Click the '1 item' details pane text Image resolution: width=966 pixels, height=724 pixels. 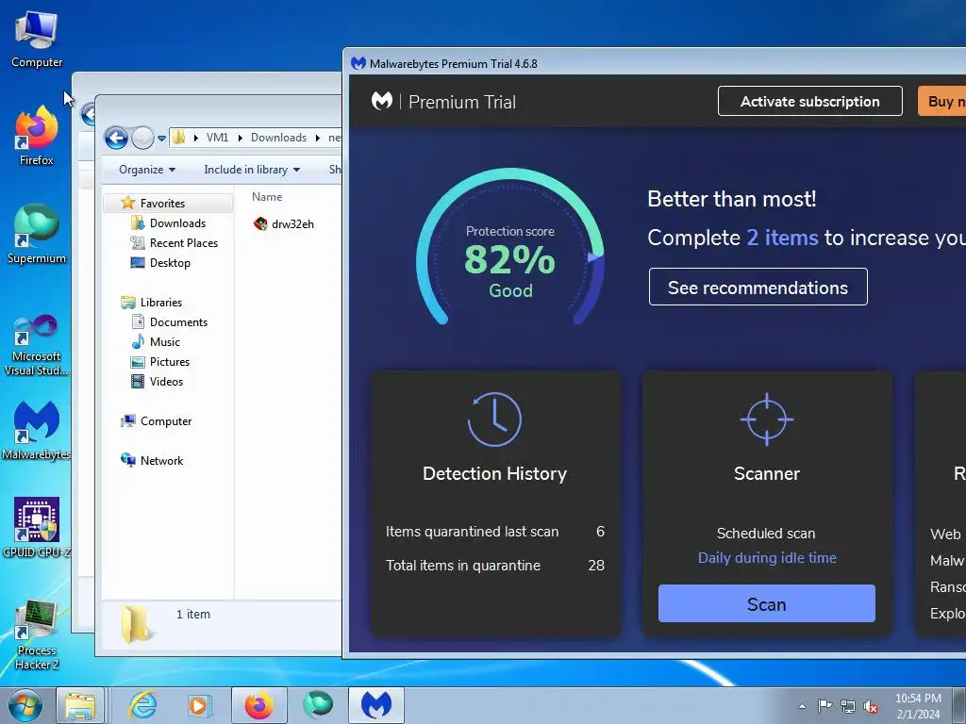click(192, 614)
